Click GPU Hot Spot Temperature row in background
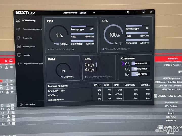 [x=170, y=86]
